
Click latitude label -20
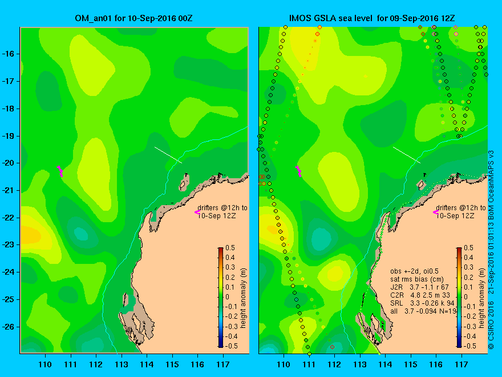(9, 163)
